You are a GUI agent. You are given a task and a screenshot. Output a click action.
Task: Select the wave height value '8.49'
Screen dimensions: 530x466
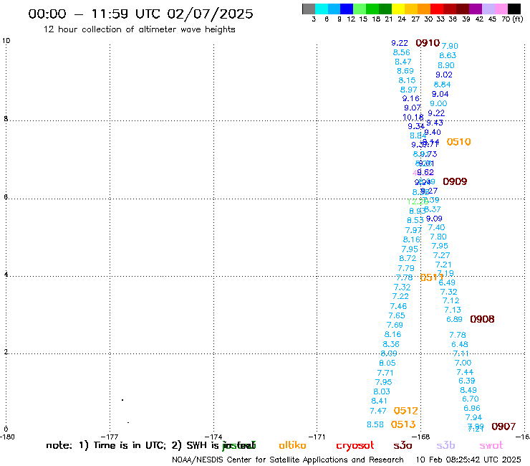coord(468,390)
